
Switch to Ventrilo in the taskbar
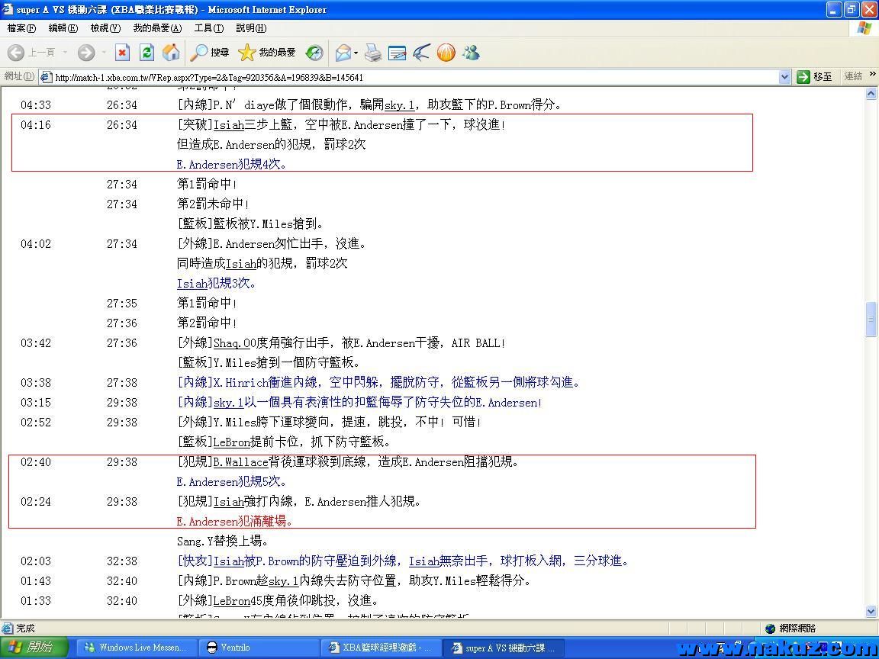(235, 647)
